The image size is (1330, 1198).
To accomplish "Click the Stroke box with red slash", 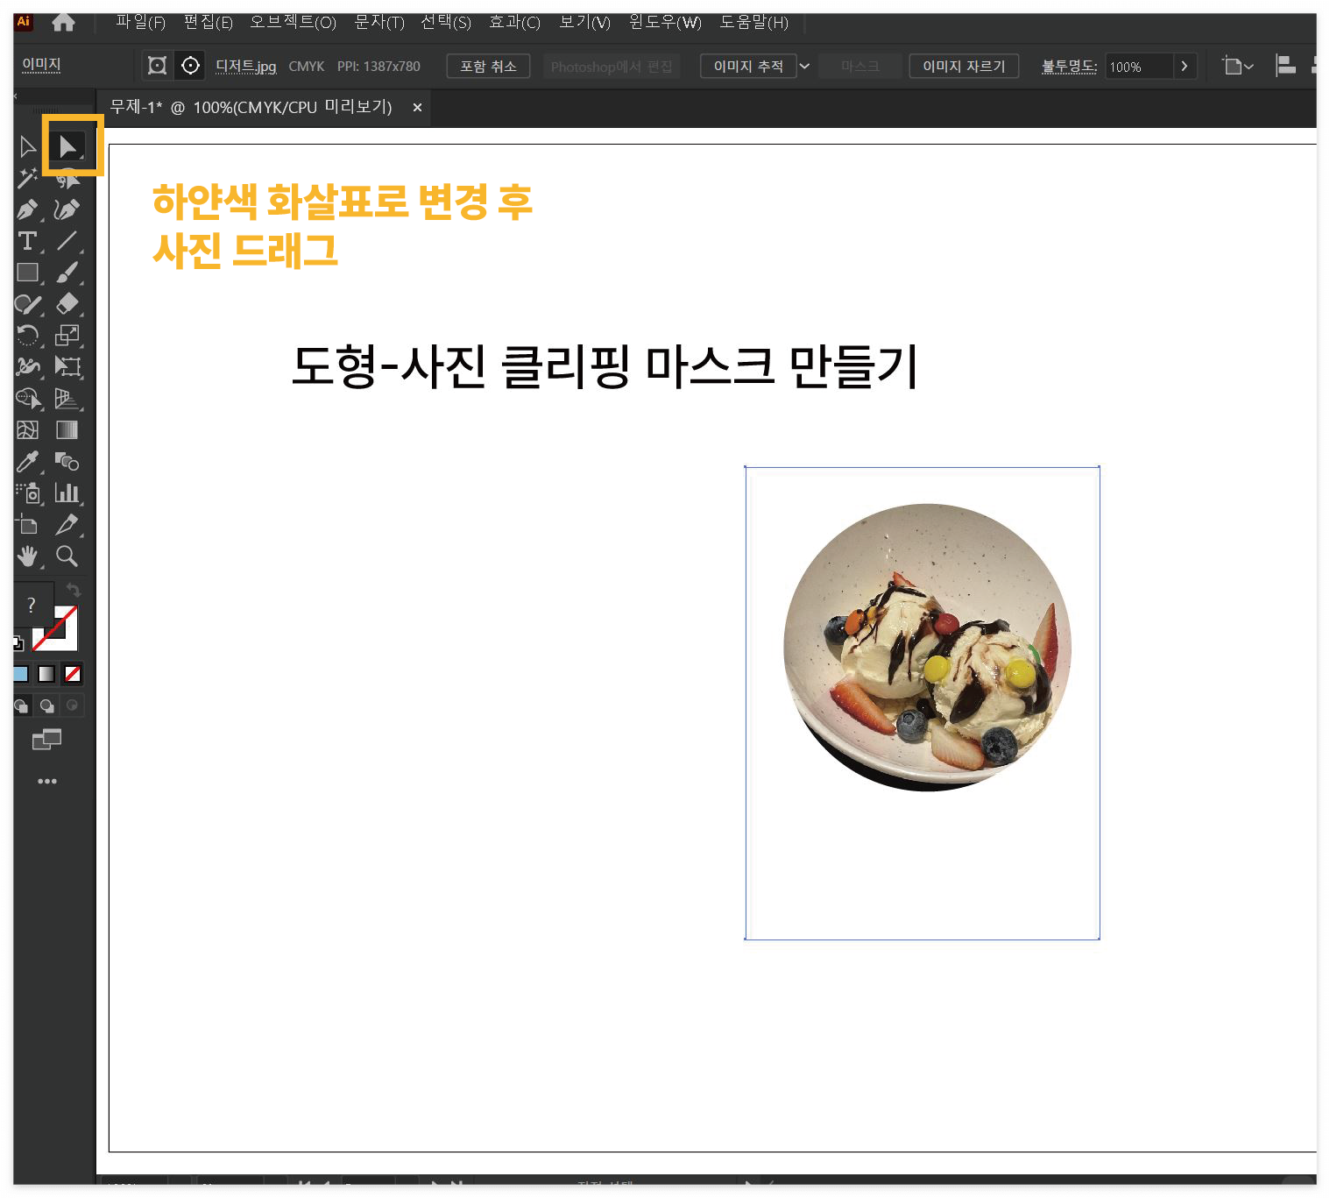I will click(67, 639).
